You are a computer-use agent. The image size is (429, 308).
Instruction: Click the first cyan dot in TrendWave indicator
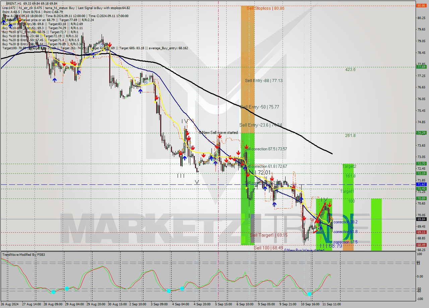[x=53, y=292]
